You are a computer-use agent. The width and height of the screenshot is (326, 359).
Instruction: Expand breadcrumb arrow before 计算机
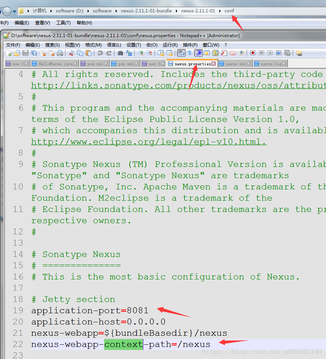click(28, 11)
